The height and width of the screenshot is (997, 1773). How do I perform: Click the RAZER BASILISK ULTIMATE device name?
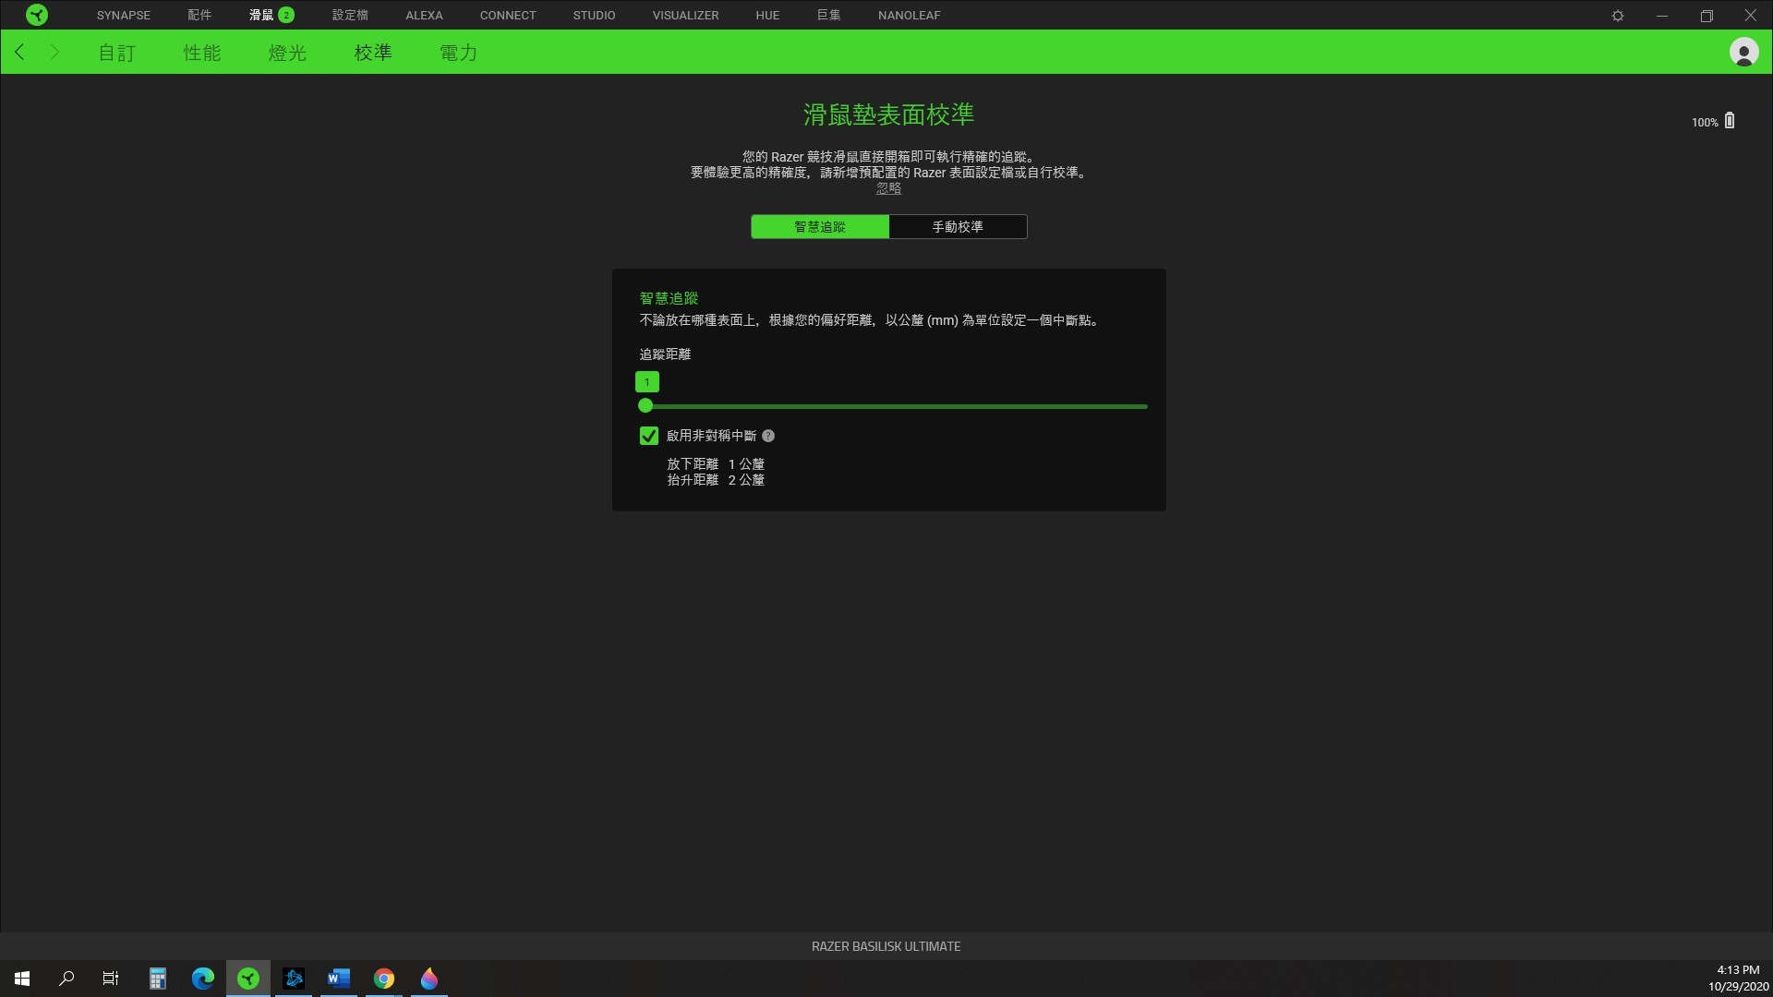click(x=886, y=946)
